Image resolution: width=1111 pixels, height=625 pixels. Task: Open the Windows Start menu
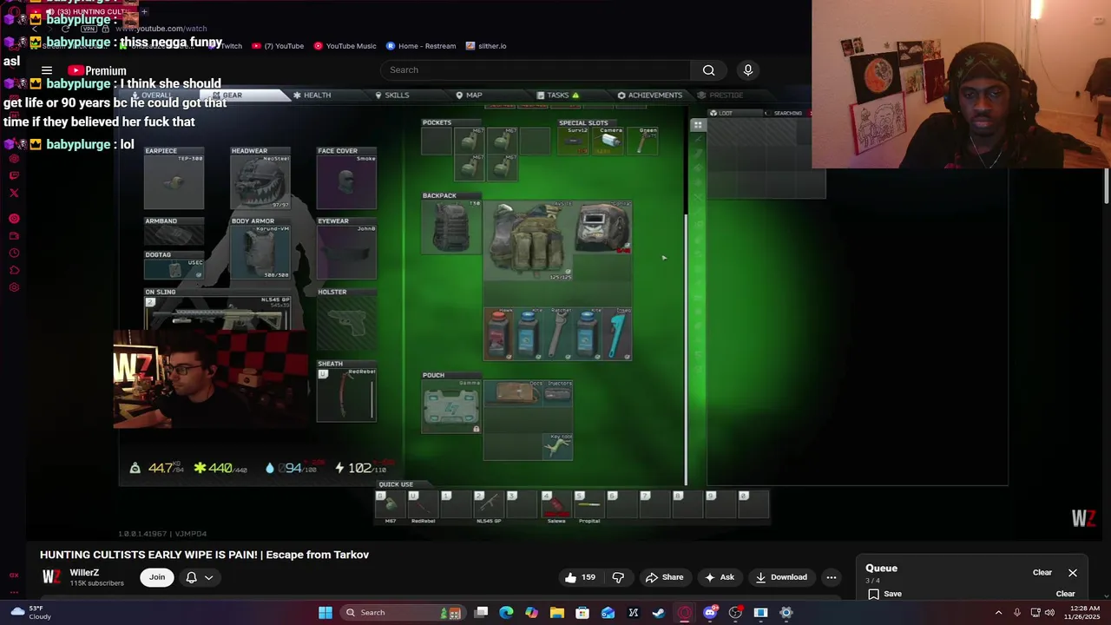[325, 613]
